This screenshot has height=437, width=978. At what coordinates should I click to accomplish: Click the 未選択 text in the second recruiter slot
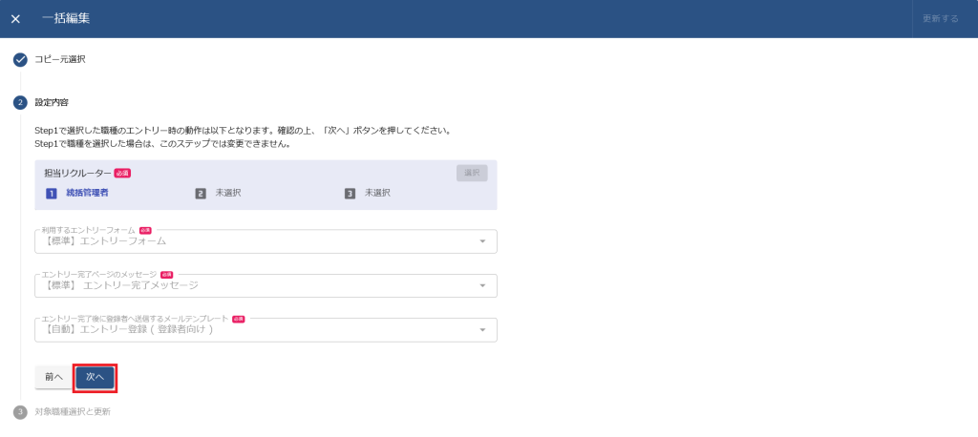tap(228, 193)
